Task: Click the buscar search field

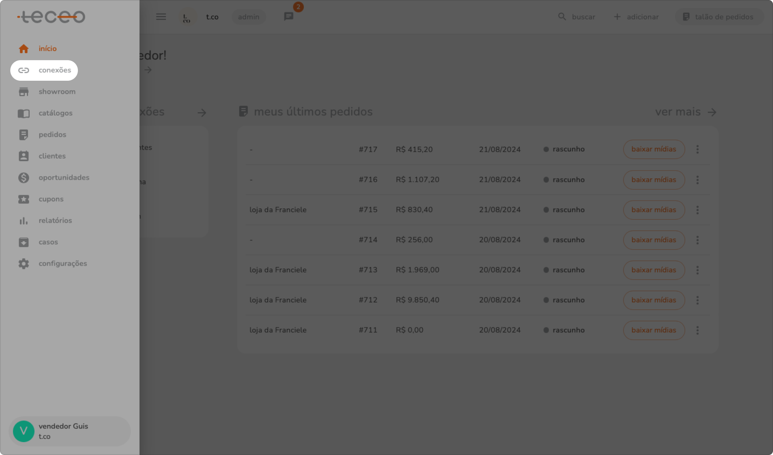Action: coord(577,17)
